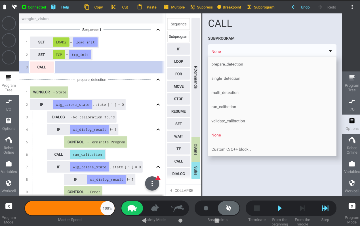Select the rabbit medium safety mode
The height and width of the screenshot is (226, 360).
155,208
